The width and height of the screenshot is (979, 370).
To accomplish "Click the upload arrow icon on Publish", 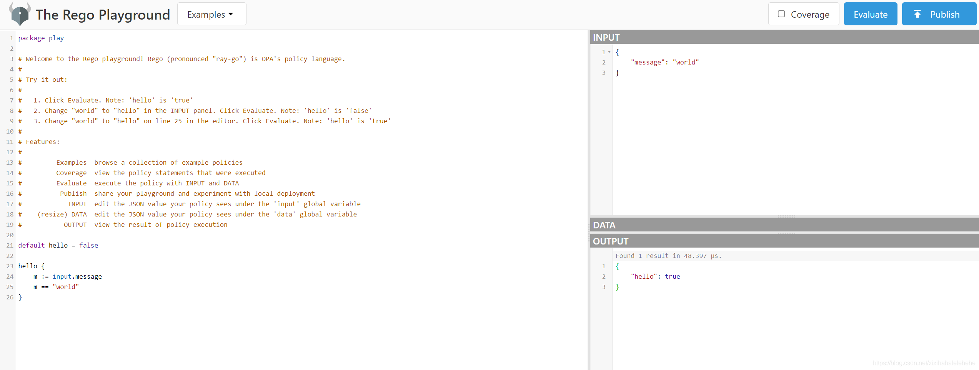I will pyautogui.click(x=917, y=14).
